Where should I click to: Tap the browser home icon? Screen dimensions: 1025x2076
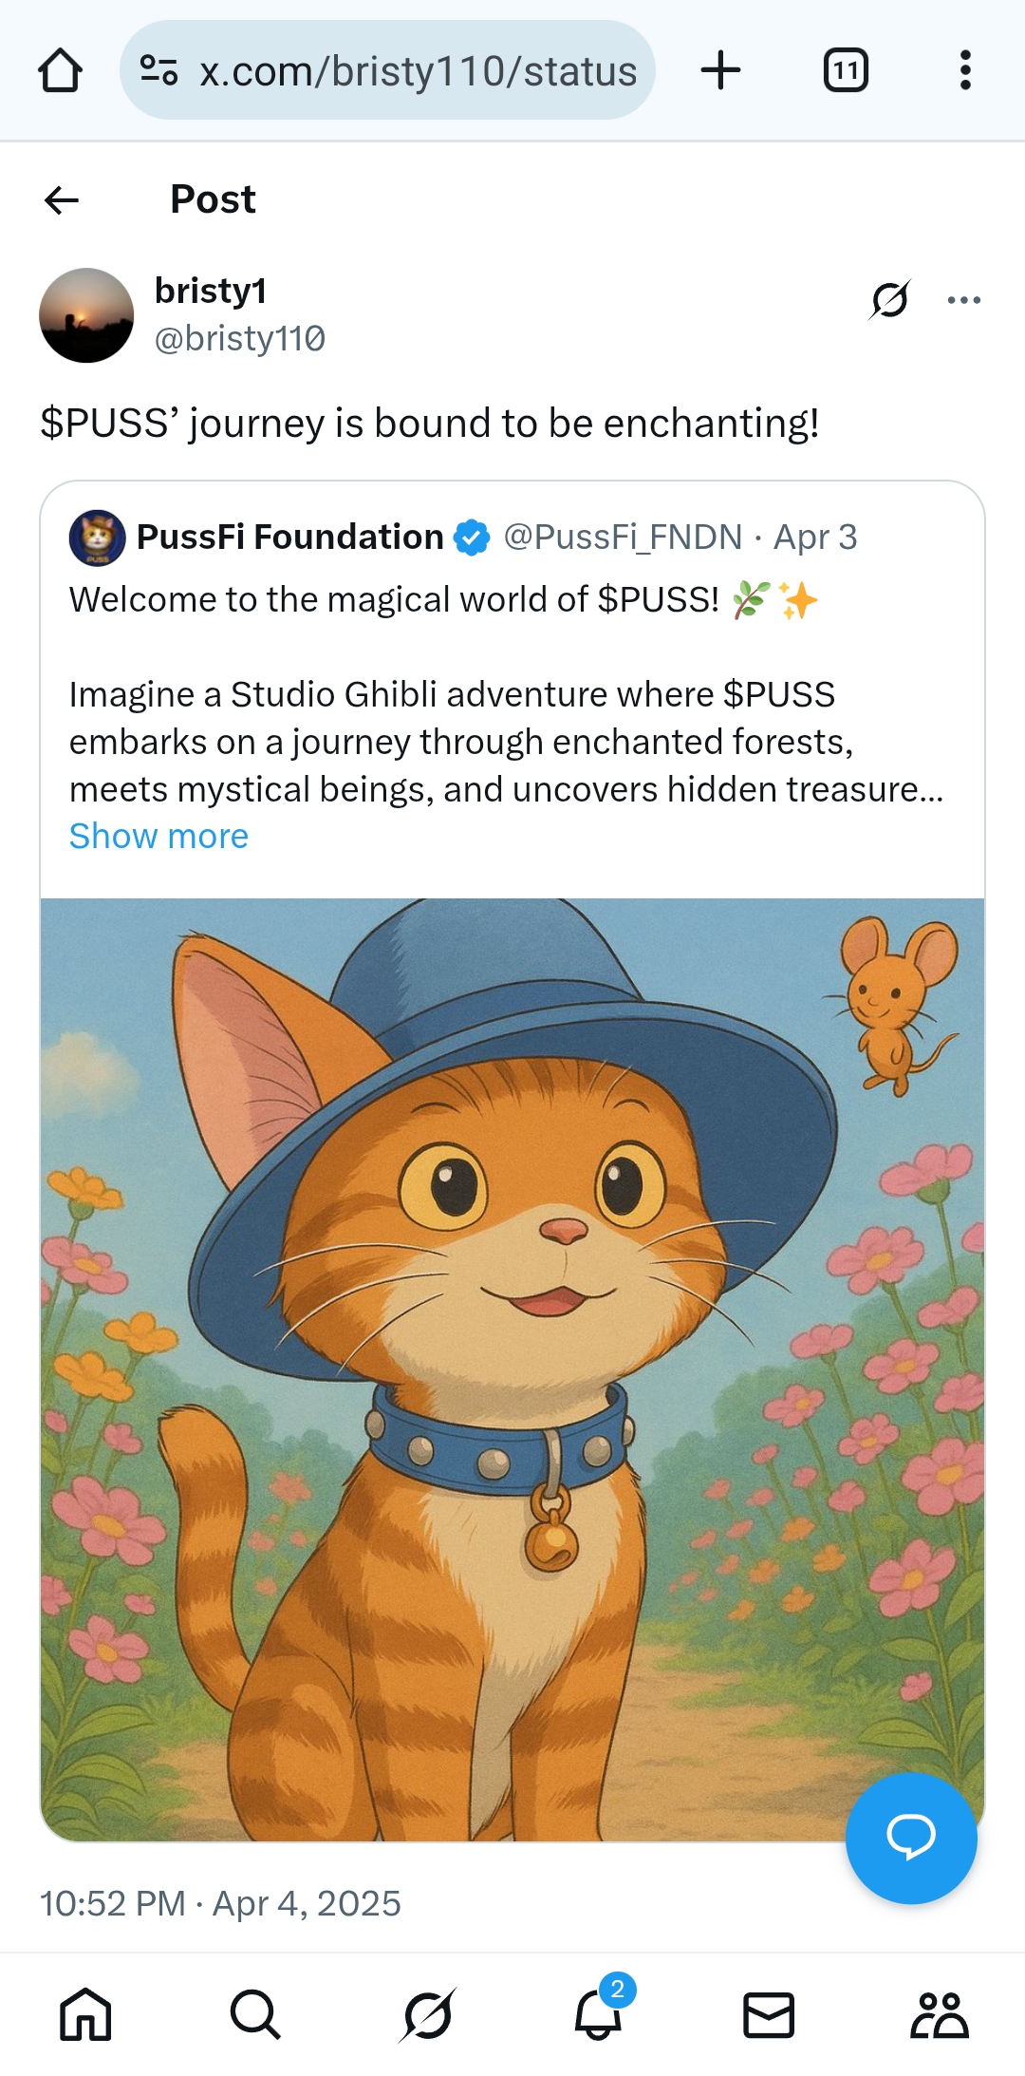pyautogui.click(x=60, y=71)
